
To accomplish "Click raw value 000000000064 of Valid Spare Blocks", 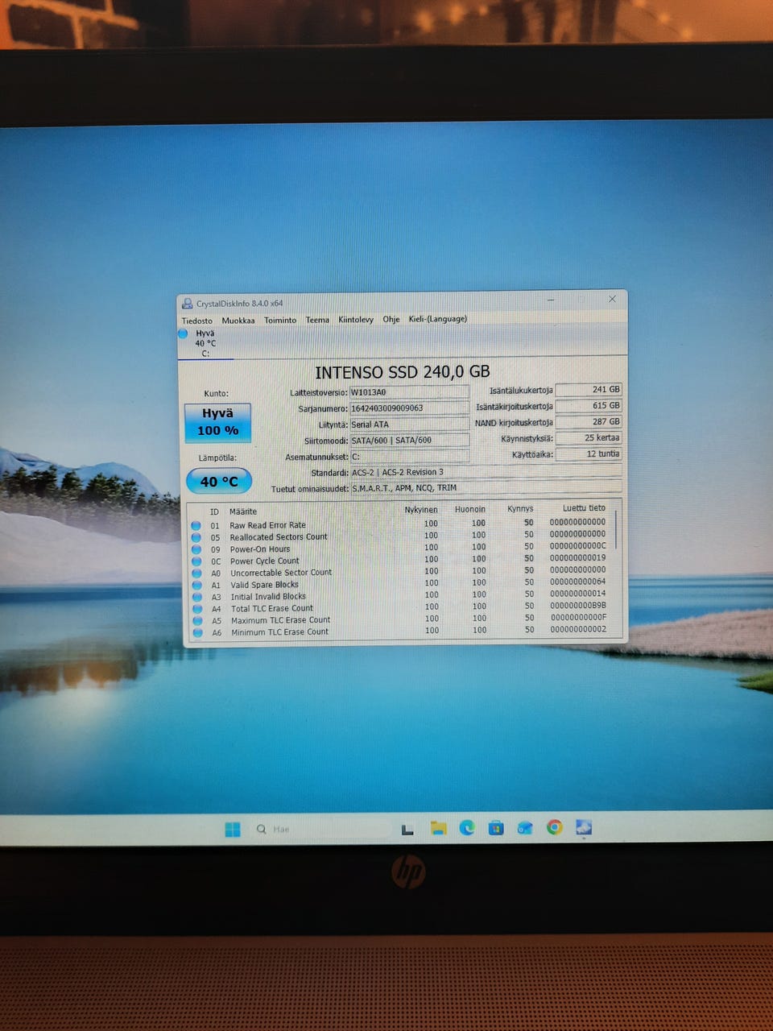I will pos(577,582).
